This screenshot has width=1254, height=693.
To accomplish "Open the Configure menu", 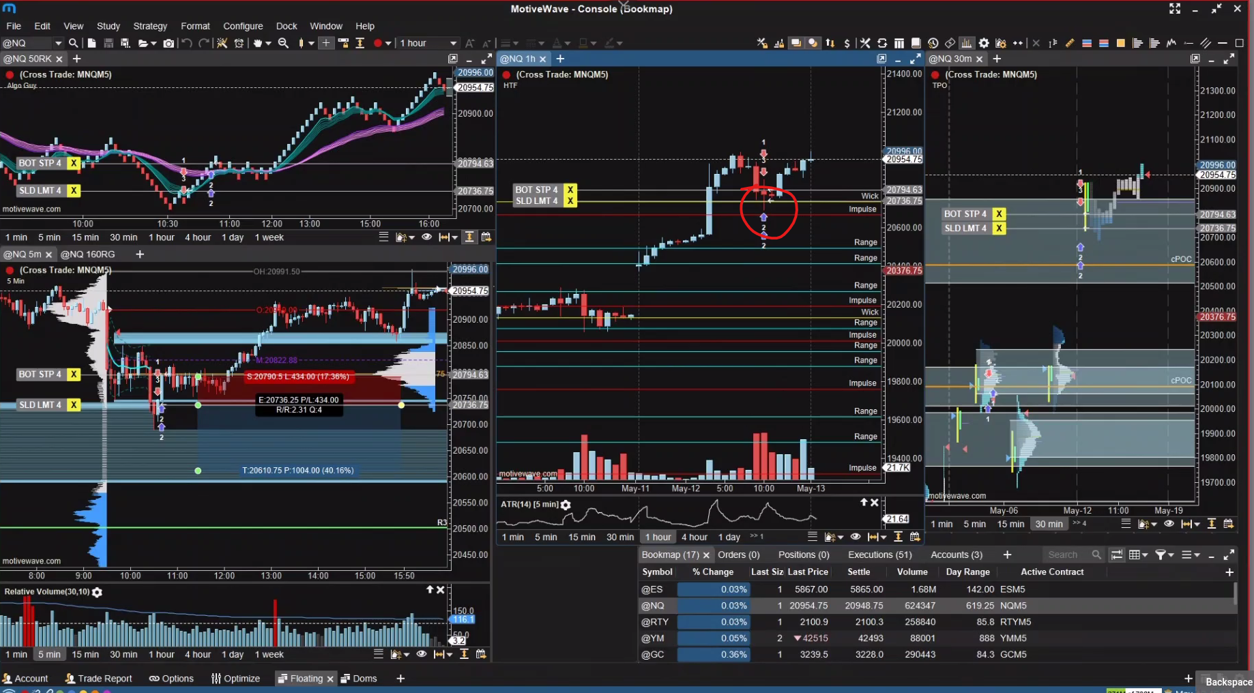I will pos(243,26).
